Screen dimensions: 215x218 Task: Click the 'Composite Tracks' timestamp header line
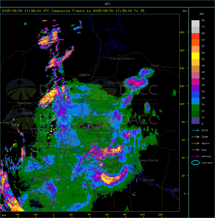coord(73,11)
